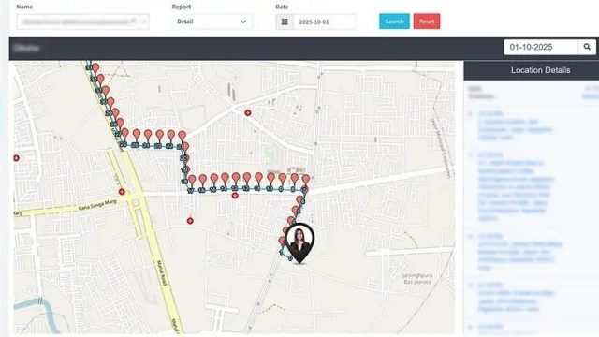This screenshot has height=337, width=599.
Task: Click the map pin numbered 10
Action: coord(270,181)
